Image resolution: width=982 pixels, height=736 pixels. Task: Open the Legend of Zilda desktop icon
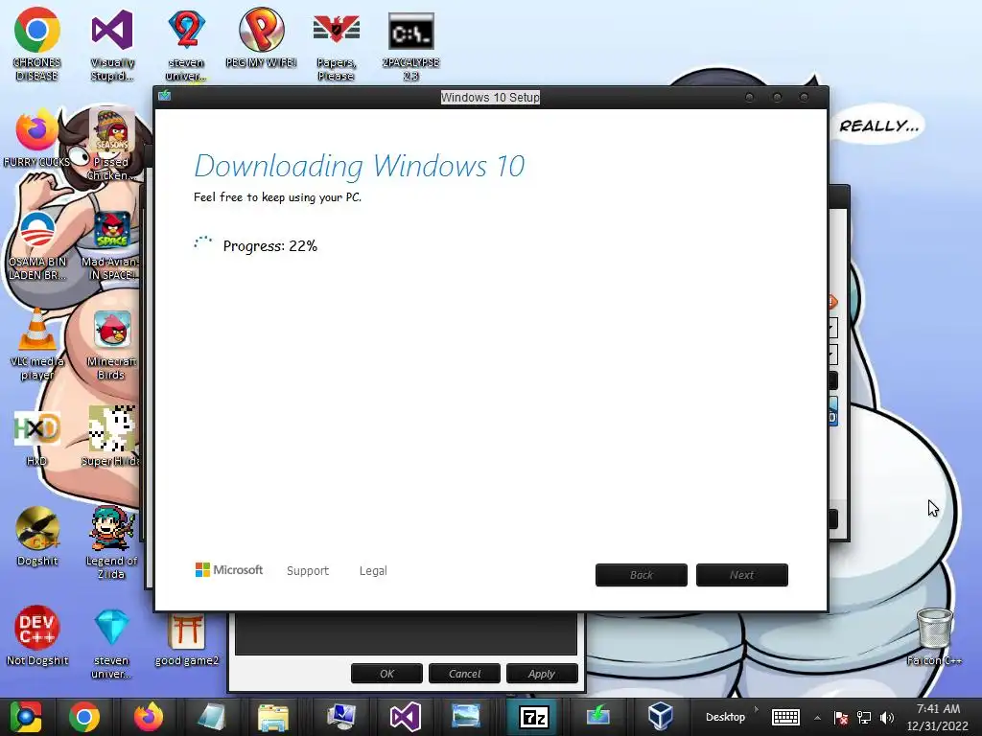point(111,542)
